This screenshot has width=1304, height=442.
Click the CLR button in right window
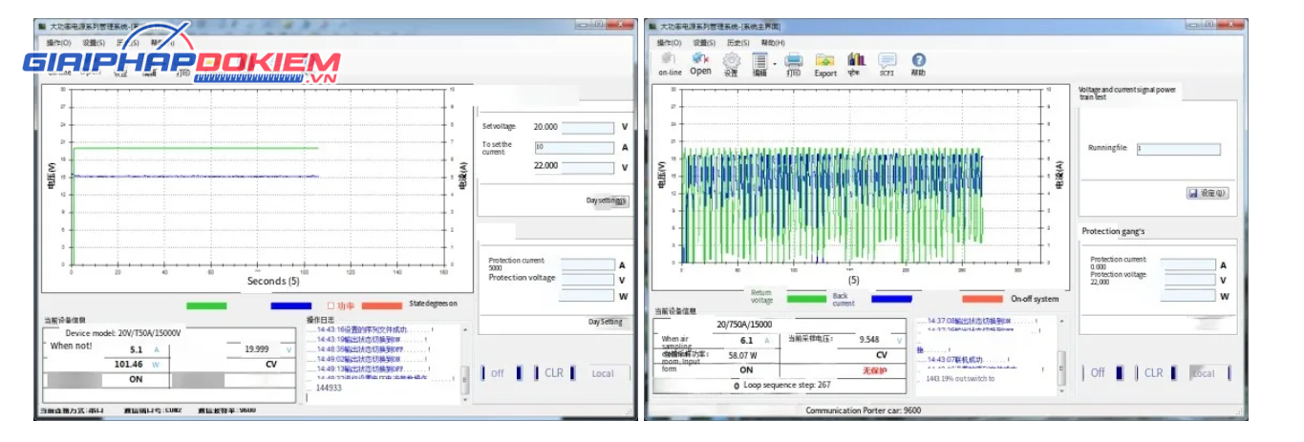click(1154, 373)
